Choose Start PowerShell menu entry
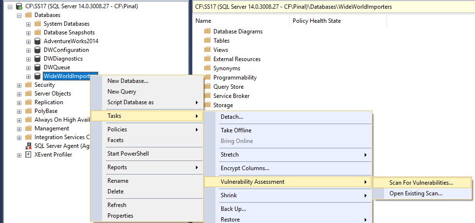The height and width of the screenshot is (223, 475). [147, 154]
